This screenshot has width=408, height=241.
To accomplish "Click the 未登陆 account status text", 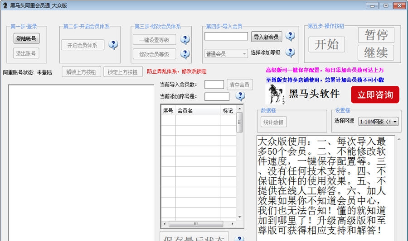I will [44, 73].
